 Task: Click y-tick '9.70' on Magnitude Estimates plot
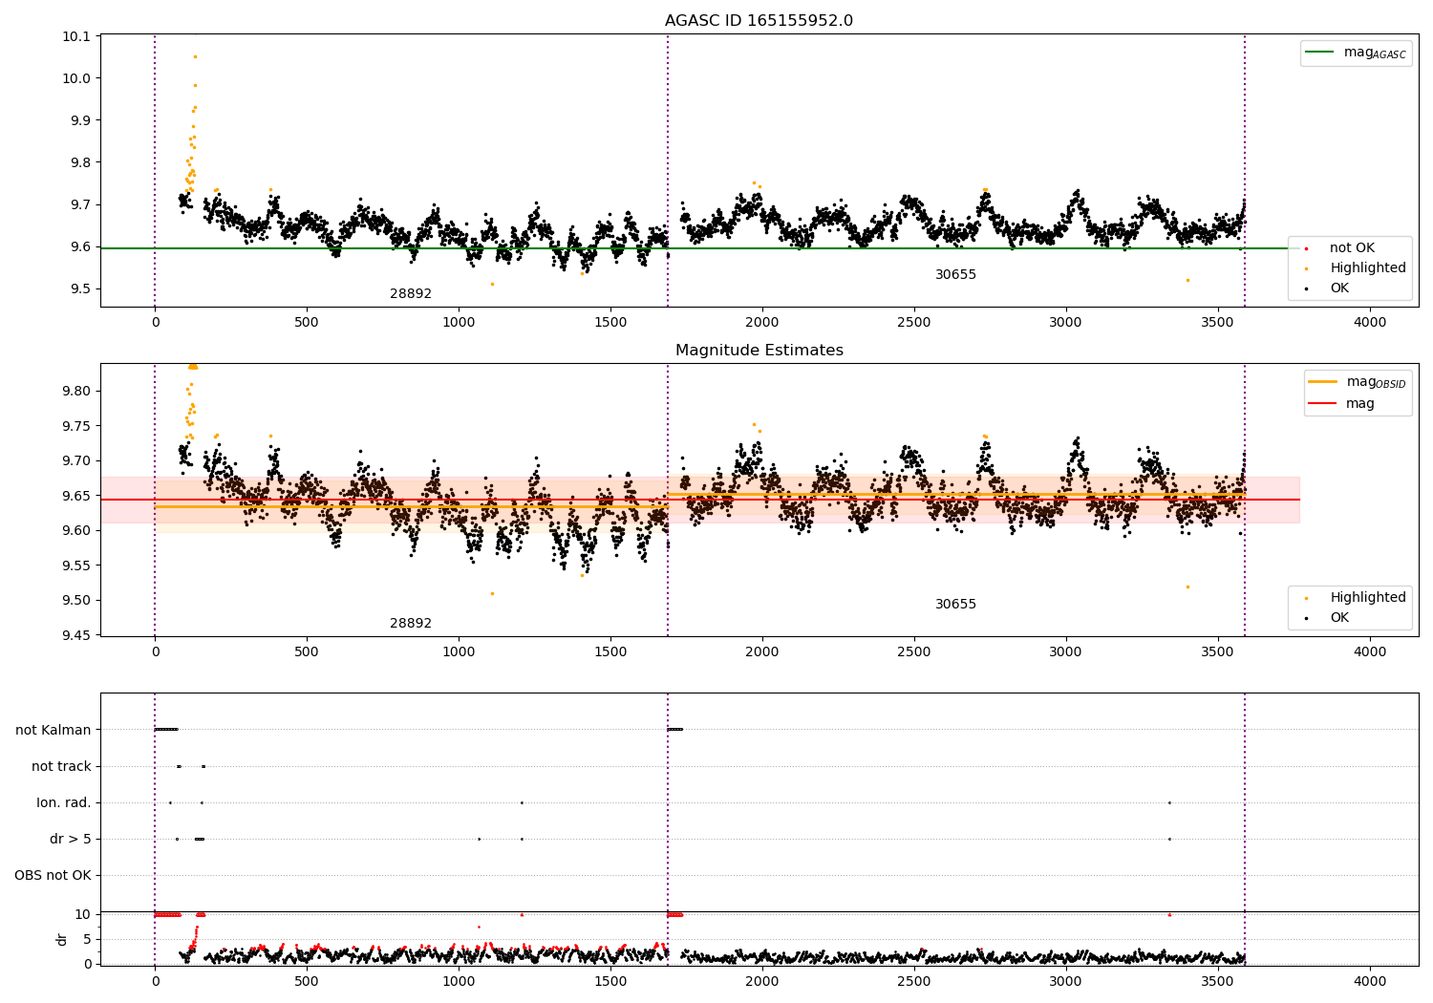pos(78,460)
